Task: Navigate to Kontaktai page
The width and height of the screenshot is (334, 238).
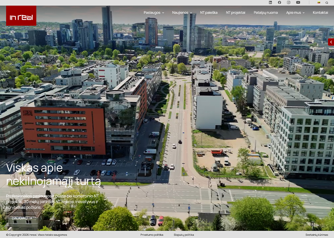Action: point(320,13)
